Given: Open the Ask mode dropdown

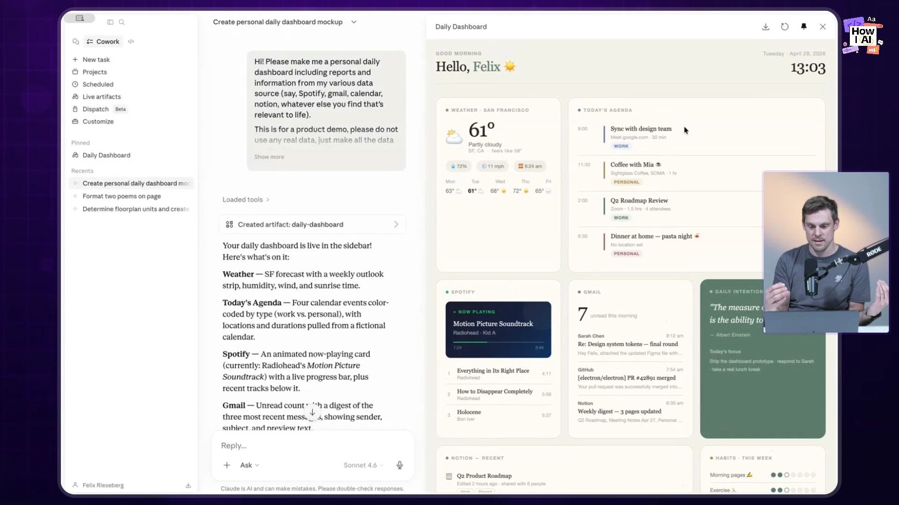Looking at the screenshot, I should click(x=250, y=465).
